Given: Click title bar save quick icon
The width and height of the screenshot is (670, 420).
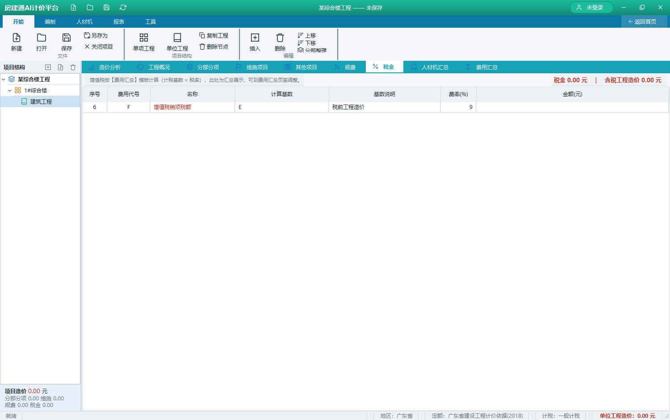Looking at the screenshot, I should [x=106, y=8].
